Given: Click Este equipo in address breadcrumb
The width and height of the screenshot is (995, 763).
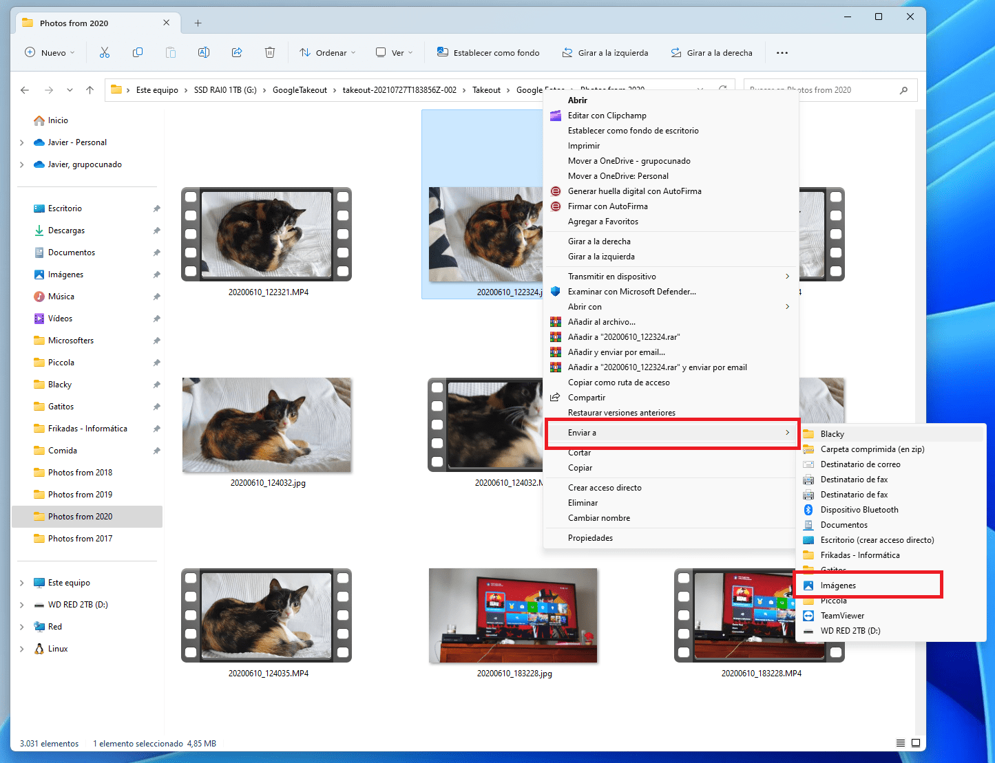Looking at the screenshot, I should (157, 90).
